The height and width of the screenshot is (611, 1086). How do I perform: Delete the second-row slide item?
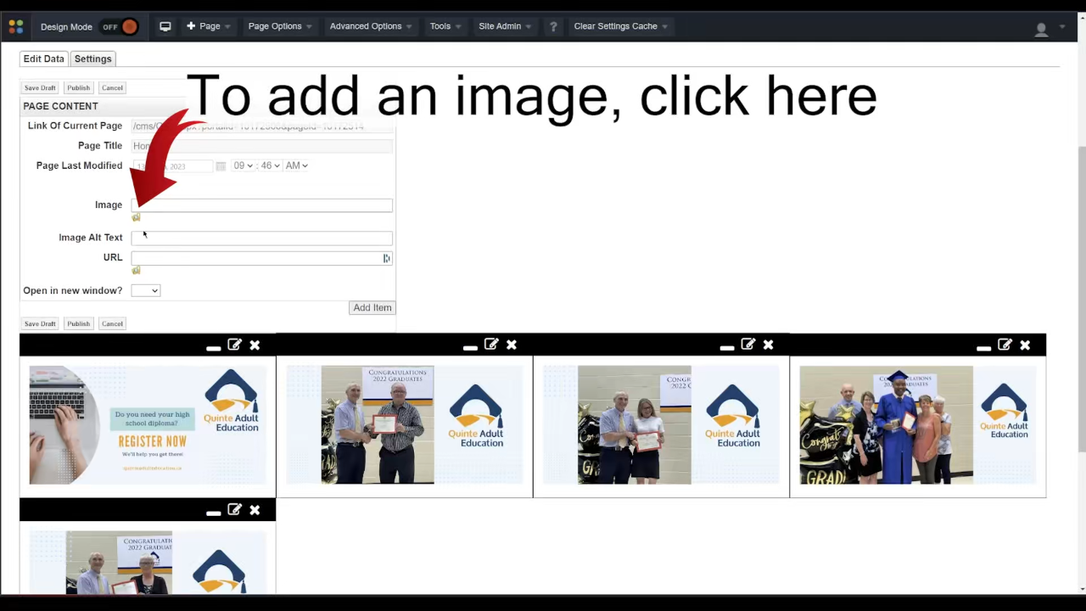coord(255,510)
